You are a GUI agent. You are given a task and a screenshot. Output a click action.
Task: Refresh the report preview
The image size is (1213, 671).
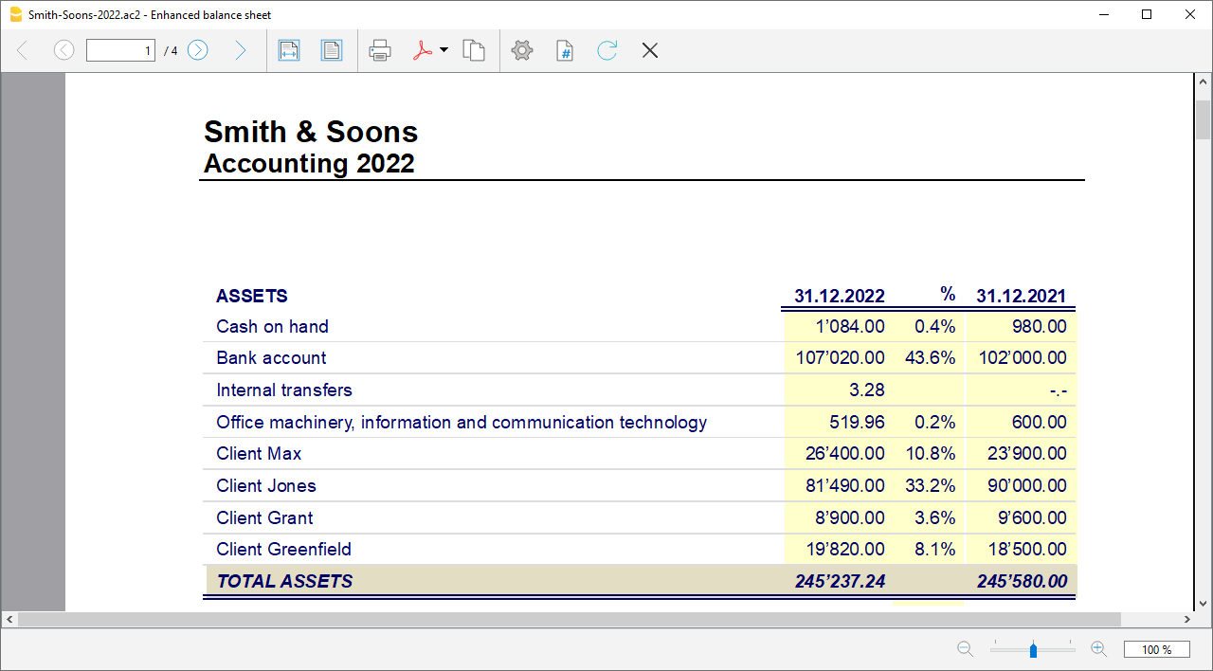click(607, 50)
